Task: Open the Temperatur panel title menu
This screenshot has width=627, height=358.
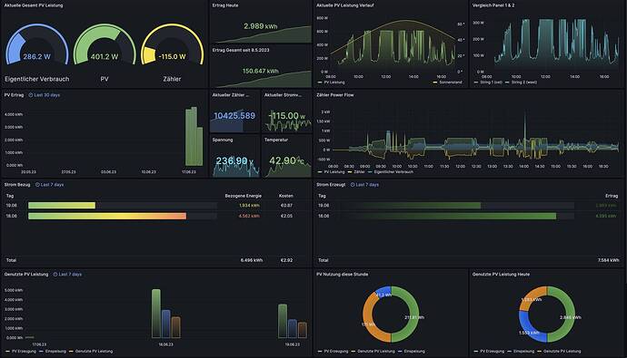Action: click(x=276, y=140)
